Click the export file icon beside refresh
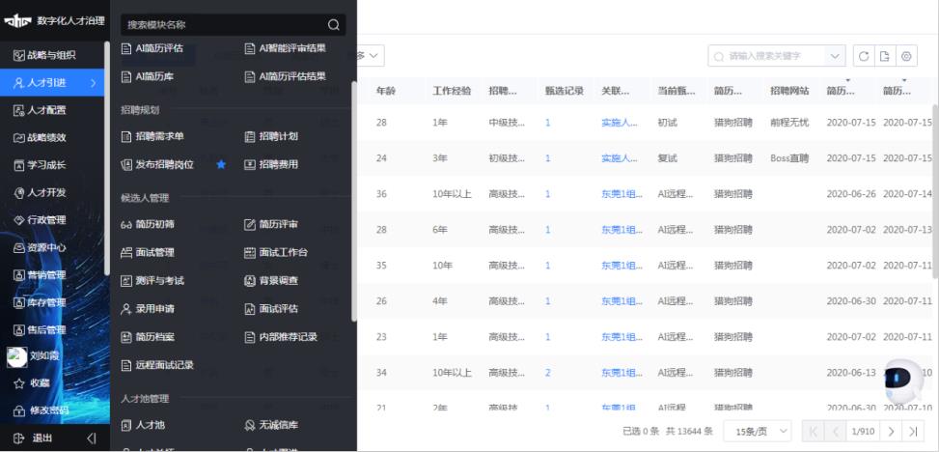 point(885,56)
